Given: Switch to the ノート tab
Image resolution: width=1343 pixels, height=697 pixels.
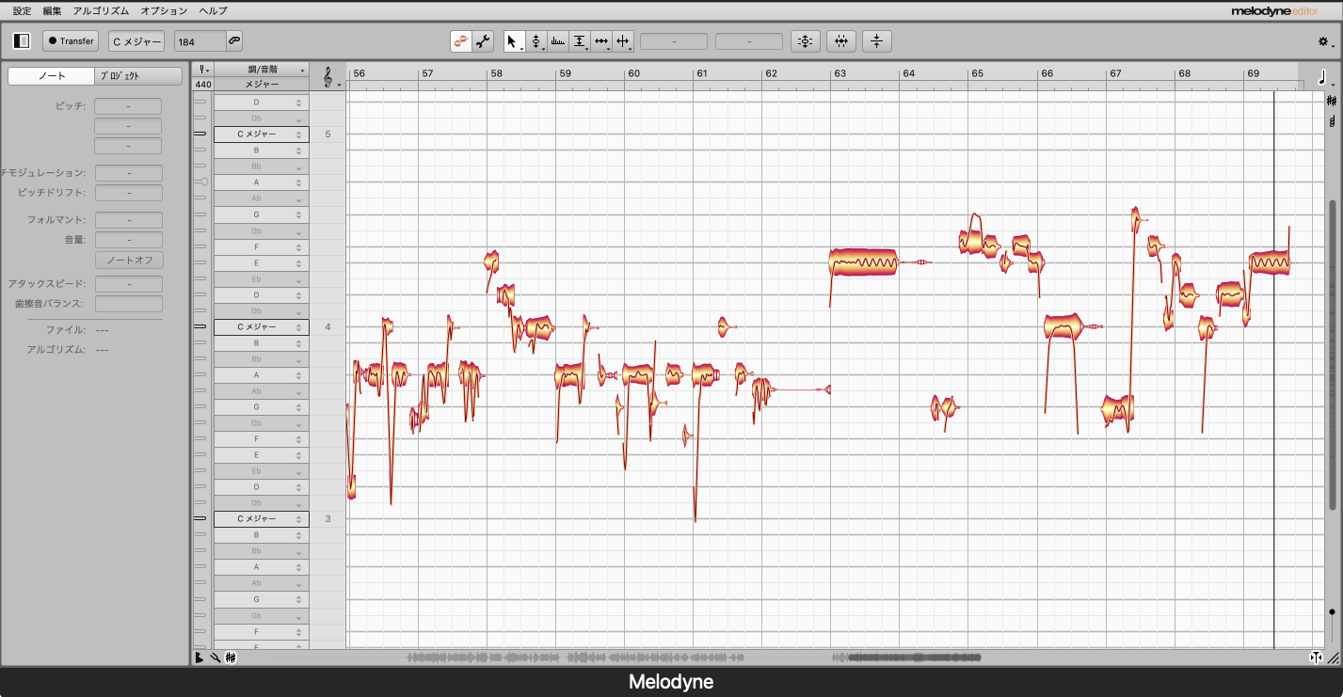Looking at the screenshot, I should [52, 76].
